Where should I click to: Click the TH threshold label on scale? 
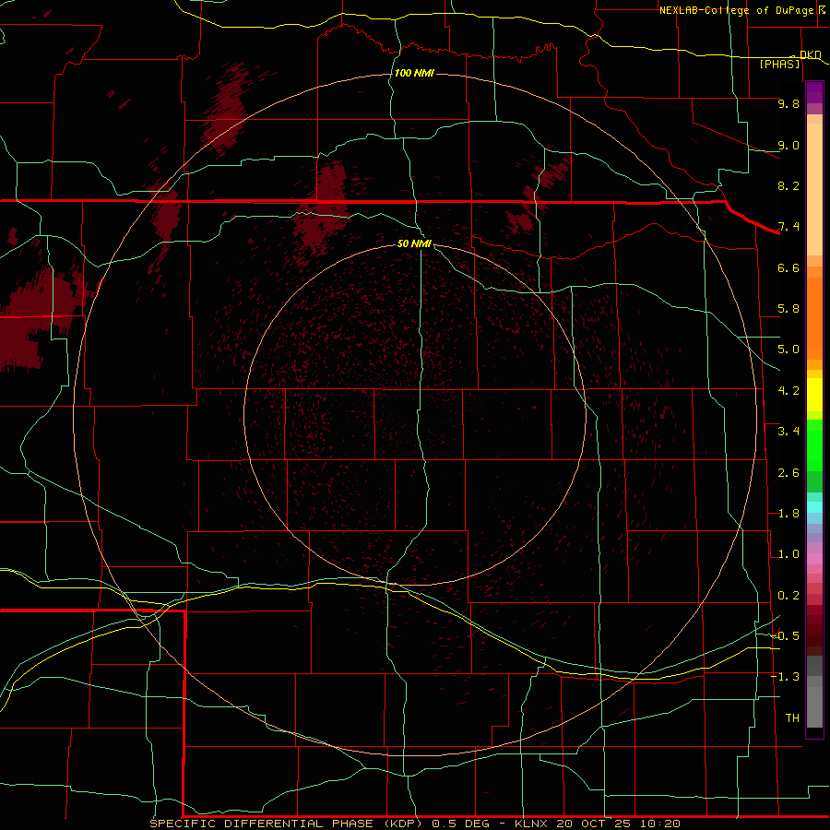[792, 718]
